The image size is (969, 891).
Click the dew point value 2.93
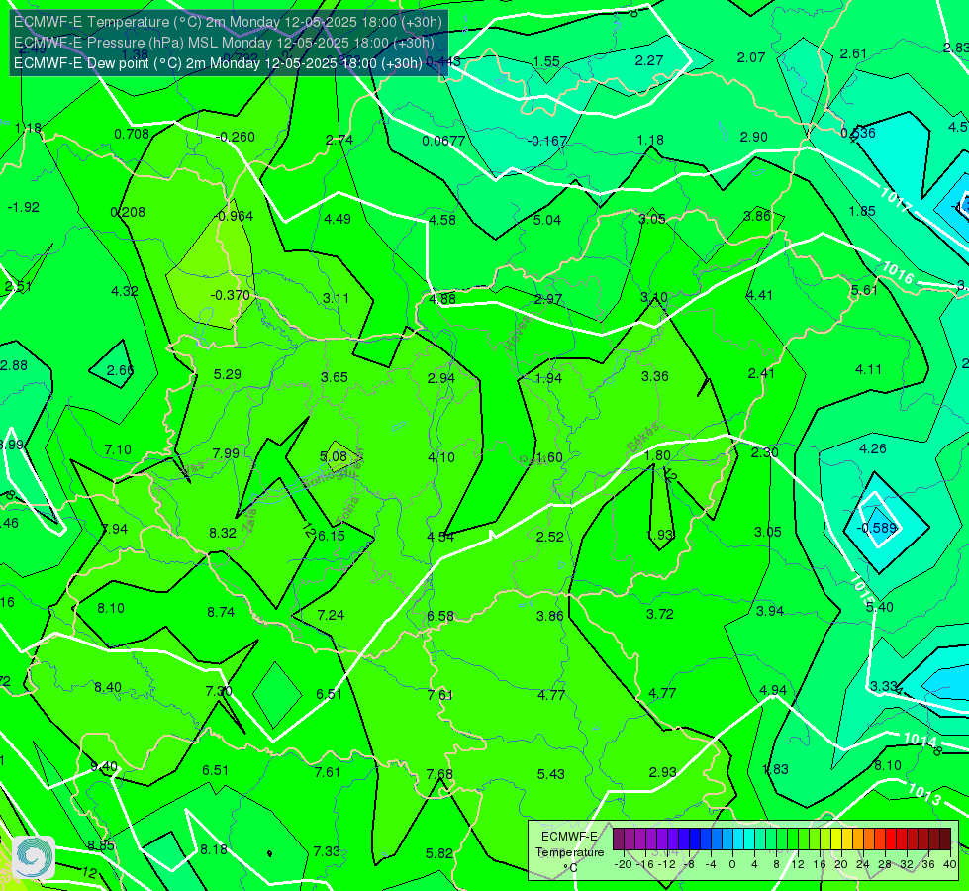pos(662,771)
